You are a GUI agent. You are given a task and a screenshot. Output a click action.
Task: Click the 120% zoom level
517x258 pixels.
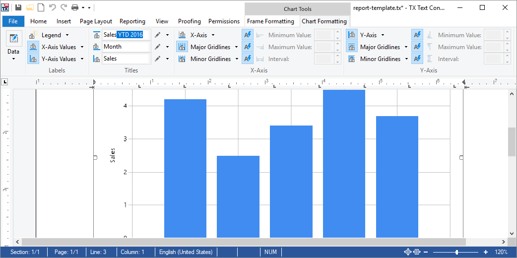(501, 252)
